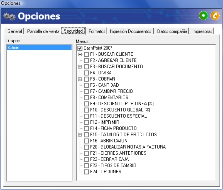Check the F16 - ABRIR CAJON box
The width and height of the screenshot is (223, 190).
86,141
